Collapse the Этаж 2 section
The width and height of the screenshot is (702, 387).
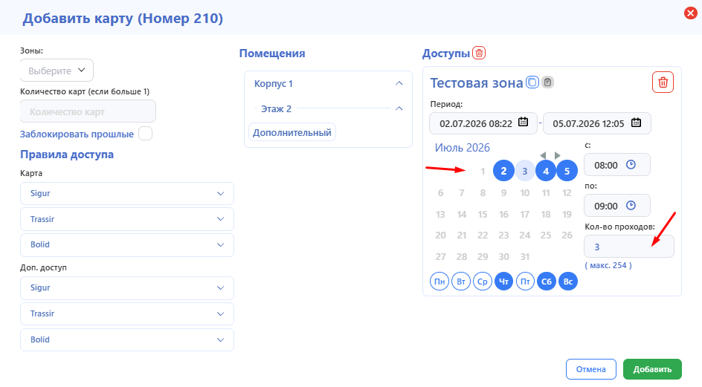click(x=399, y=108)
